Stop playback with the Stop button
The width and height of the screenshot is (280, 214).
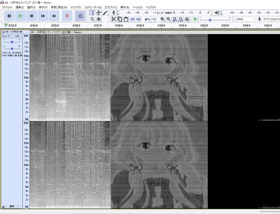coord(32,16)
